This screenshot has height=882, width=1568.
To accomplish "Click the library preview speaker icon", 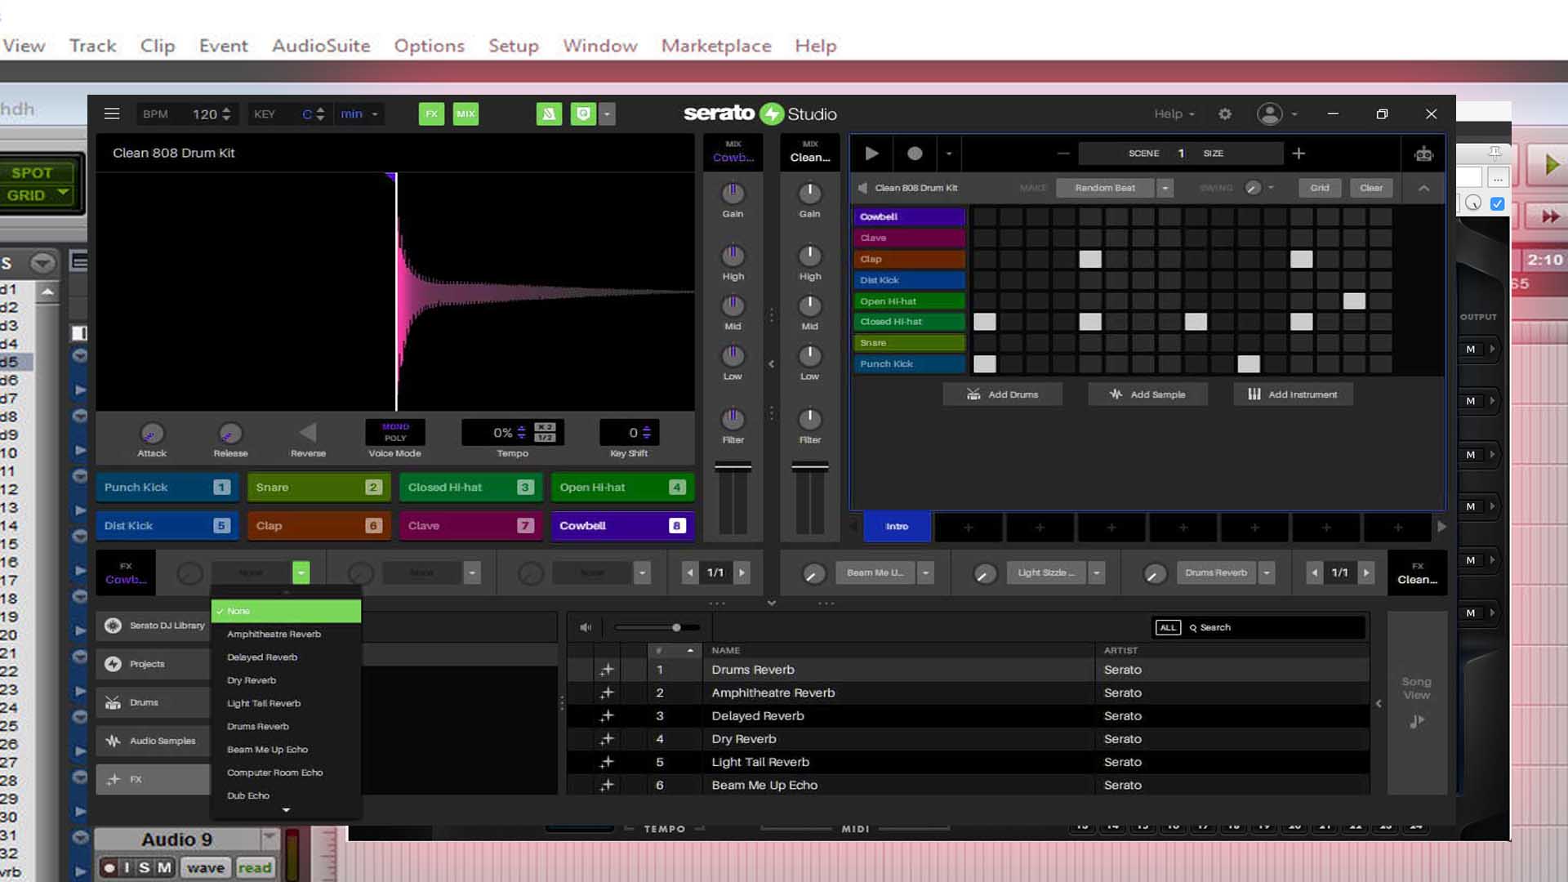I will coord(586,627).
